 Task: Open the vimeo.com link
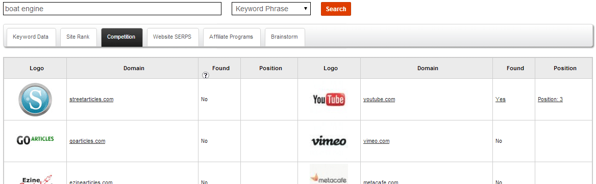point(376,141)
